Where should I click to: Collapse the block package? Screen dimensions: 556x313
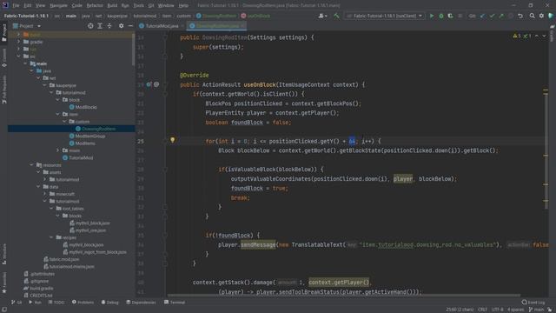[58, 100]
